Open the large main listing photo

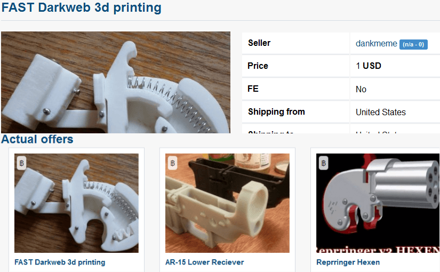click(x=116, y=82)
